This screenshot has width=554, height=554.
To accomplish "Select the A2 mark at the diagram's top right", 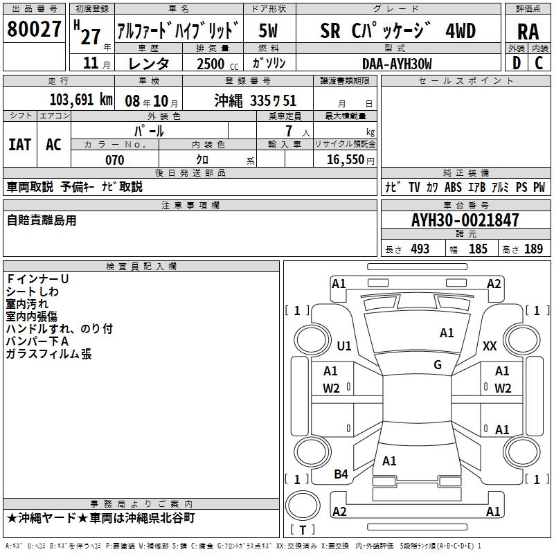I will [x=494, y=283].
